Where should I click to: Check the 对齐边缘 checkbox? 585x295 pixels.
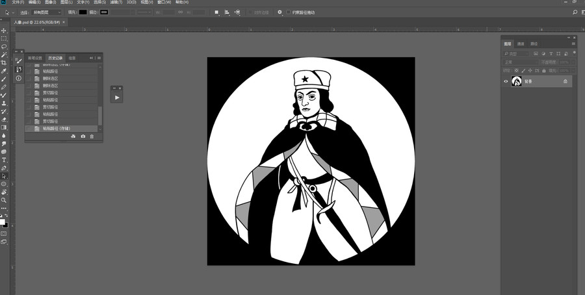pyautogui.click(x=250, y=12)
